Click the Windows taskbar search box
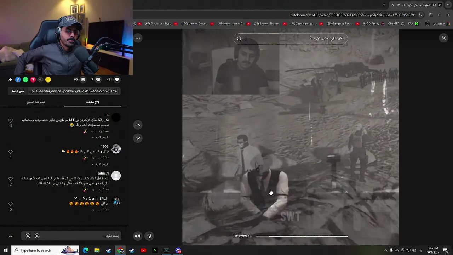Screen dimensions: 453x255 coord(45,250)
